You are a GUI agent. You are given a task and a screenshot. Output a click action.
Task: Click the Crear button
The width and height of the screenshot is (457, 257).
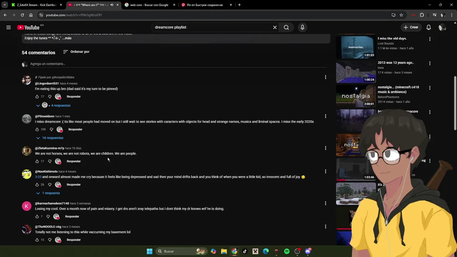click(411, 27)
